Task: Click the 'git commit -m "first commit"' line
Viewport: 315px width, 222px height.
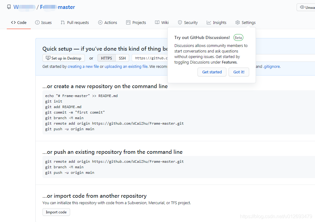Action: click(x=75, y=112)
